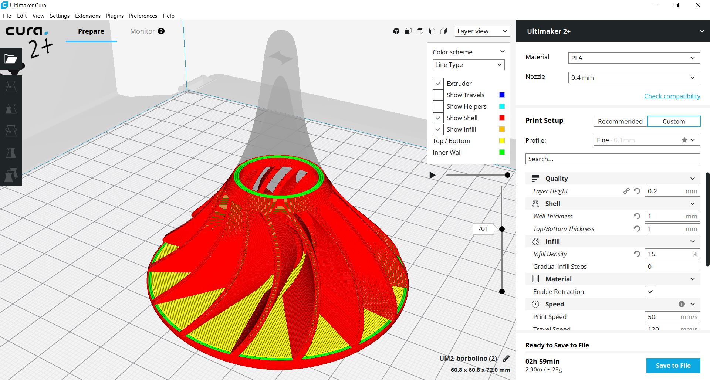Select the Per Model Settings tool
The image size is (710, 380).
coord(11,175)
